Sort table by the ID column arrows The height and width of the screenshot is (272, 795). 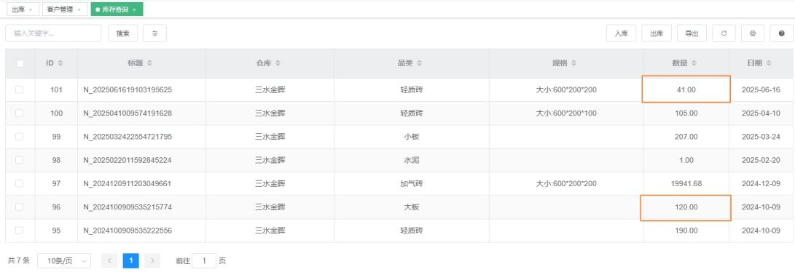tap(60, 63)
